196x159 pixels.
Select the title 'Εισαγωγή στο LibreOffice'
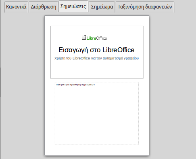pyautogui.click(x=96, y=50)
